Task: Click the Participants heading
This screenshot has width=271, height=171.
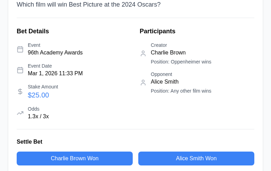Action: pos(157,31)
